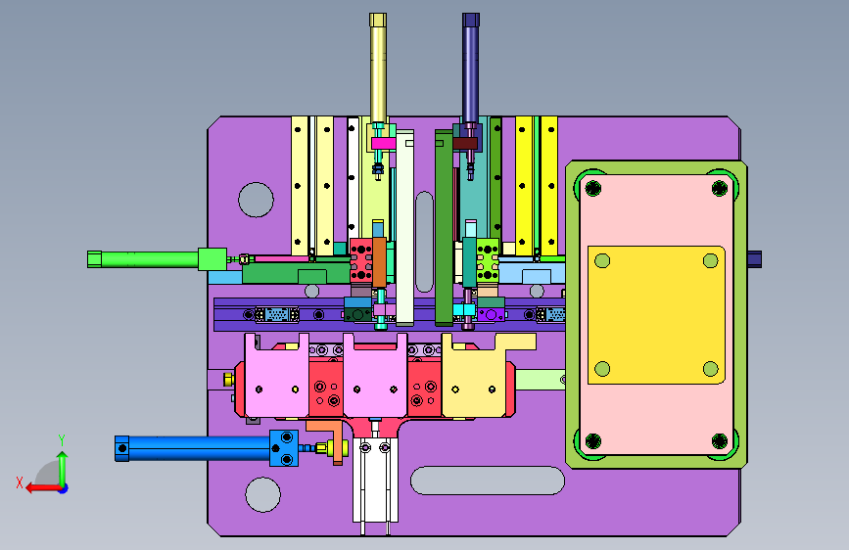
Task: Select the blue pneumatic cylinder barrel
Action: (x=199, y=448)
